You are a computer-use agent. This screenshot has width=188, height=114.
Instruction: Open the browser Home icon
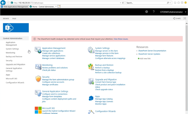pyautogui.click(x=175, y=2)
